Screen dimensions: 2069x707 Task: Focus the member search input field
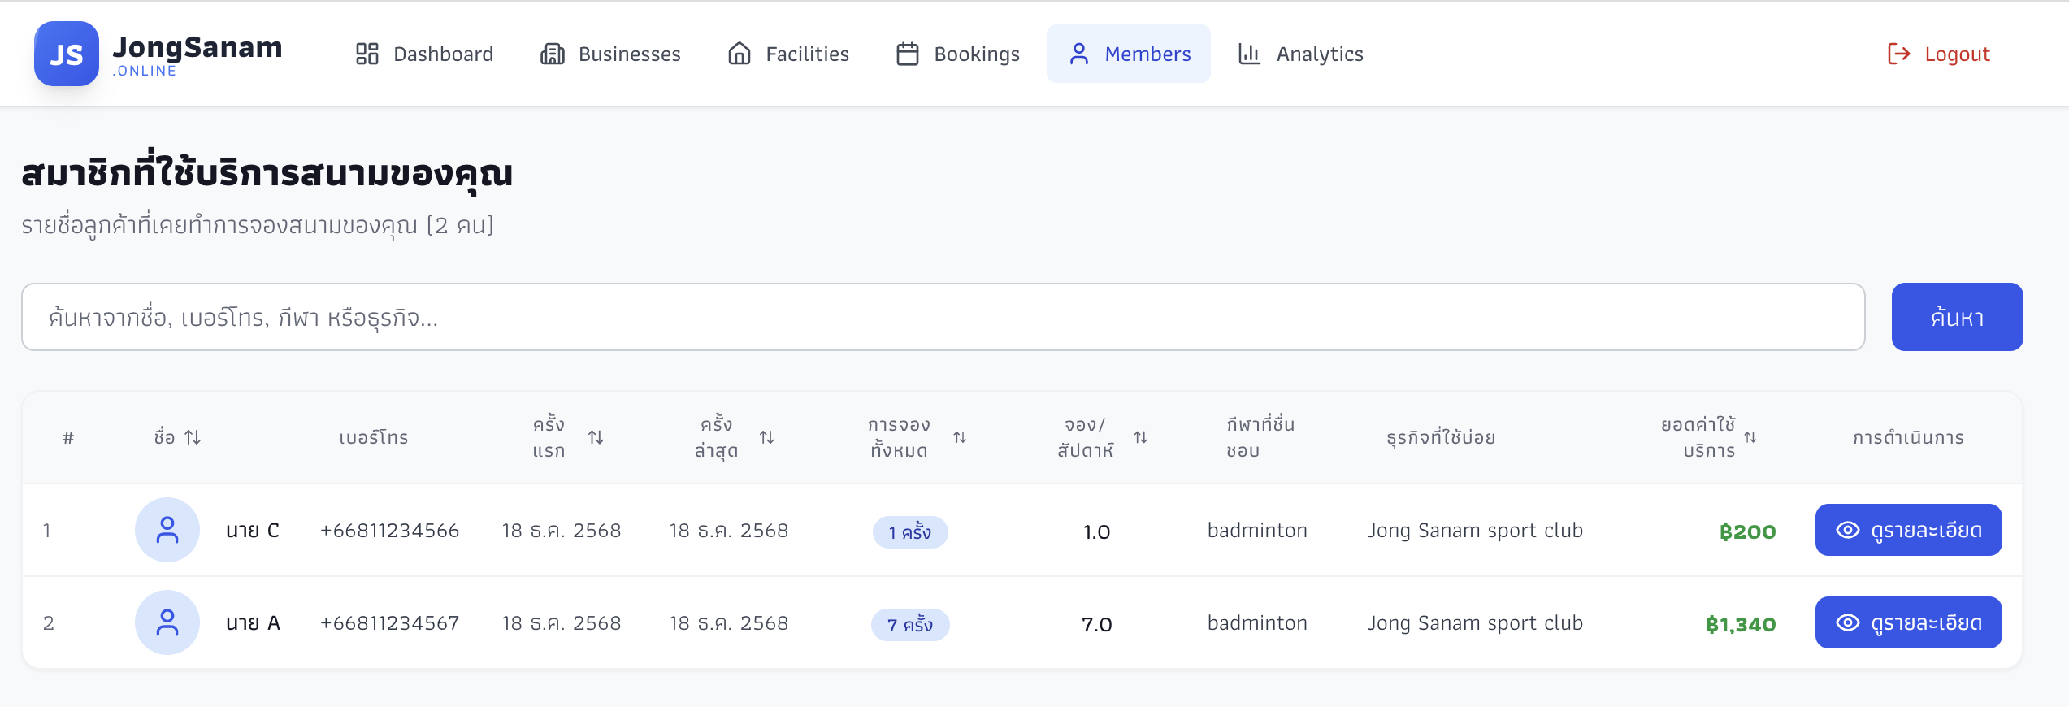(x=943, y=317)
